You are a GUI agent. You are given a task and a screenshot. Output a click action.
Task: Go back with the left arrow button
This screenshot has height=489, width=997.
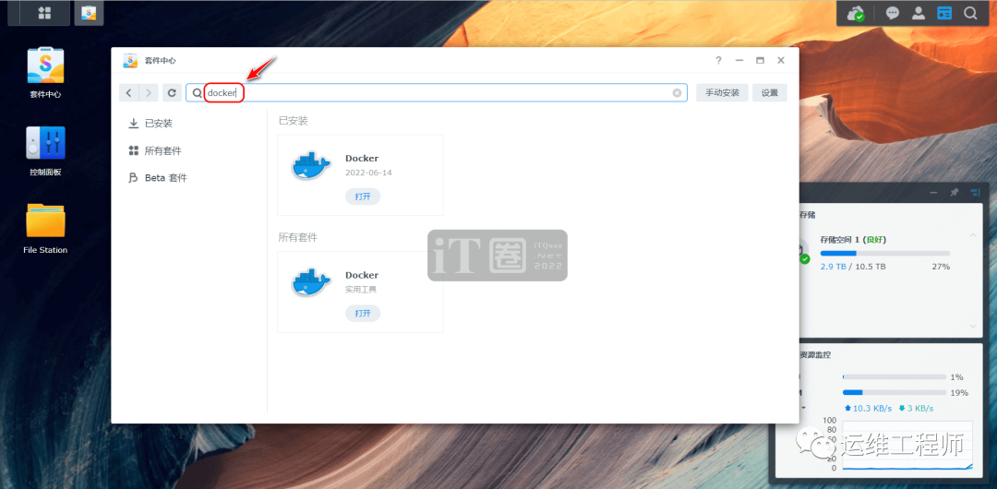click(x=129, y=93)
